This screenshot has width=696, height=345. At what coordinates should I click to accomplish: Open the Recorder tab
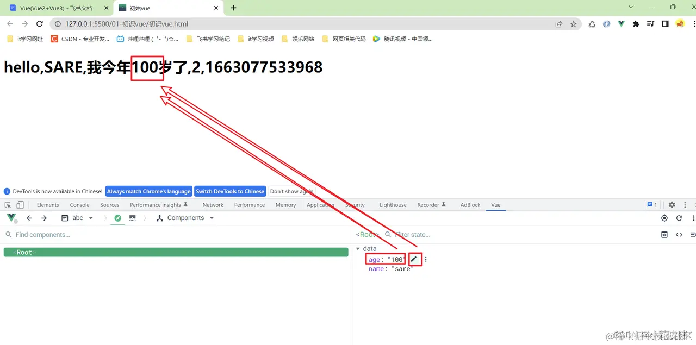click(x=431, y=205)
